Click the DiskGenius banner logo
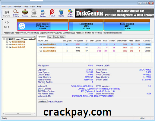The width and height of the screenshot is (155, 121). pos(90,14)
